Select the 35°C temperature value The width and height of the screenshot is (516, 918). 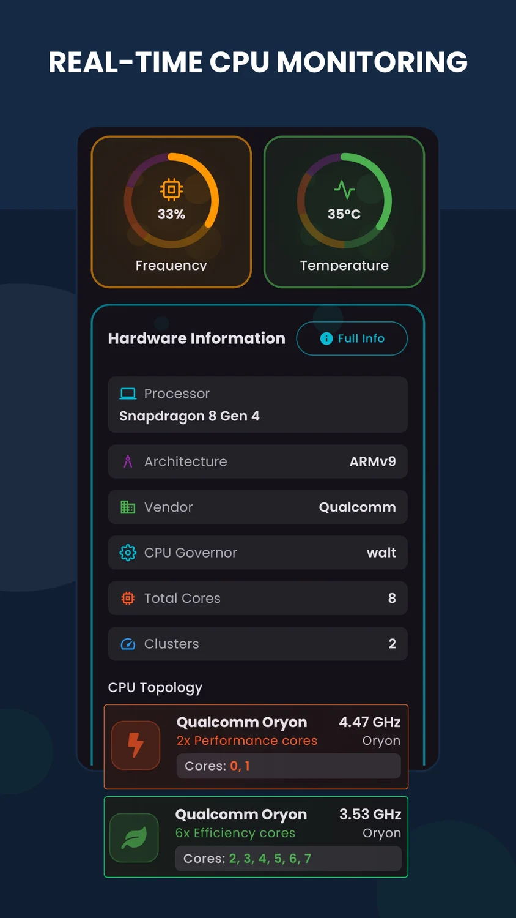[x=344, y=214]
